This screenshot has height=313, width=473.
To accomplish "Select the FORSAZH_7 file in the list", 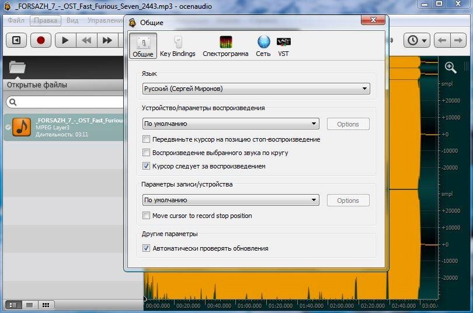I will pyautogui.click(x=64, y=127).
